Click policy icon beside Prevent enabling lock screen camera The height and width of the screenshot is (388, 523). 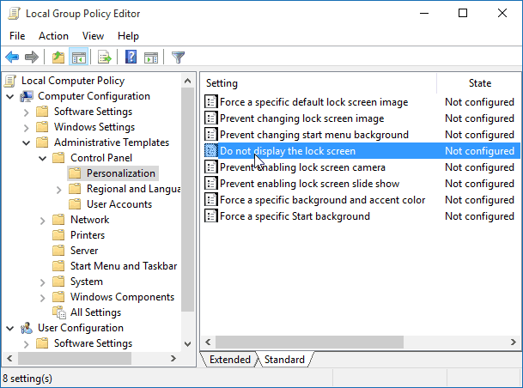coord(210,167)
